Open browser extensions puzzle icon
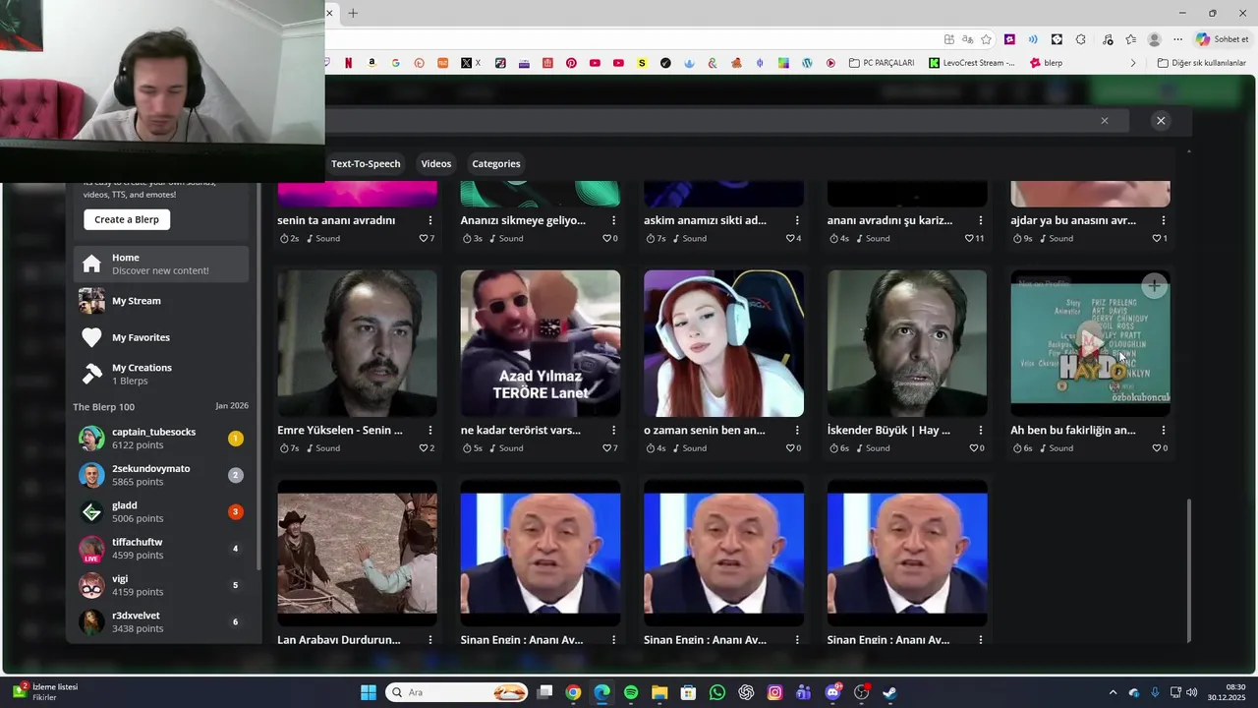Image resolution: width=1258 pixels, height=708 pixels. pos(1081,39)
